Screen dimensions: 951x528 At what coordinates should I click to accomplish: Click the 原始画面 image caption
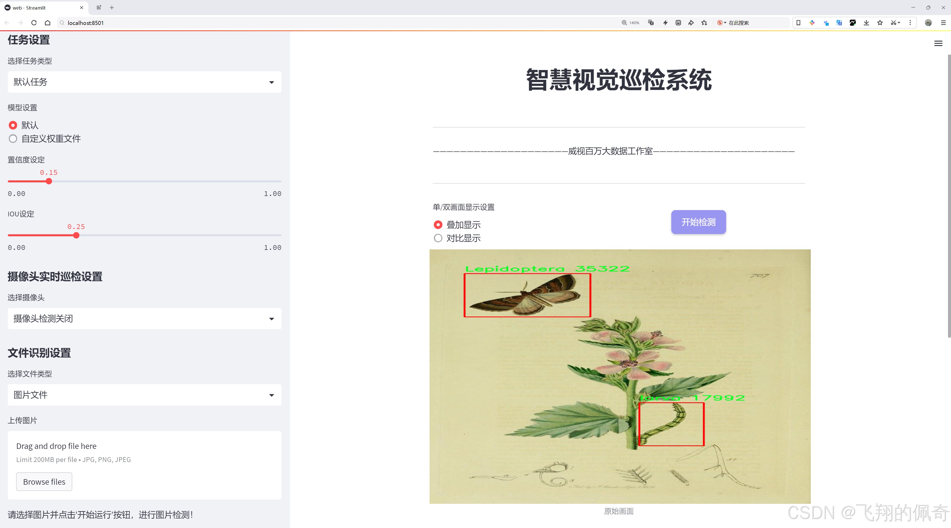(619, 511)
